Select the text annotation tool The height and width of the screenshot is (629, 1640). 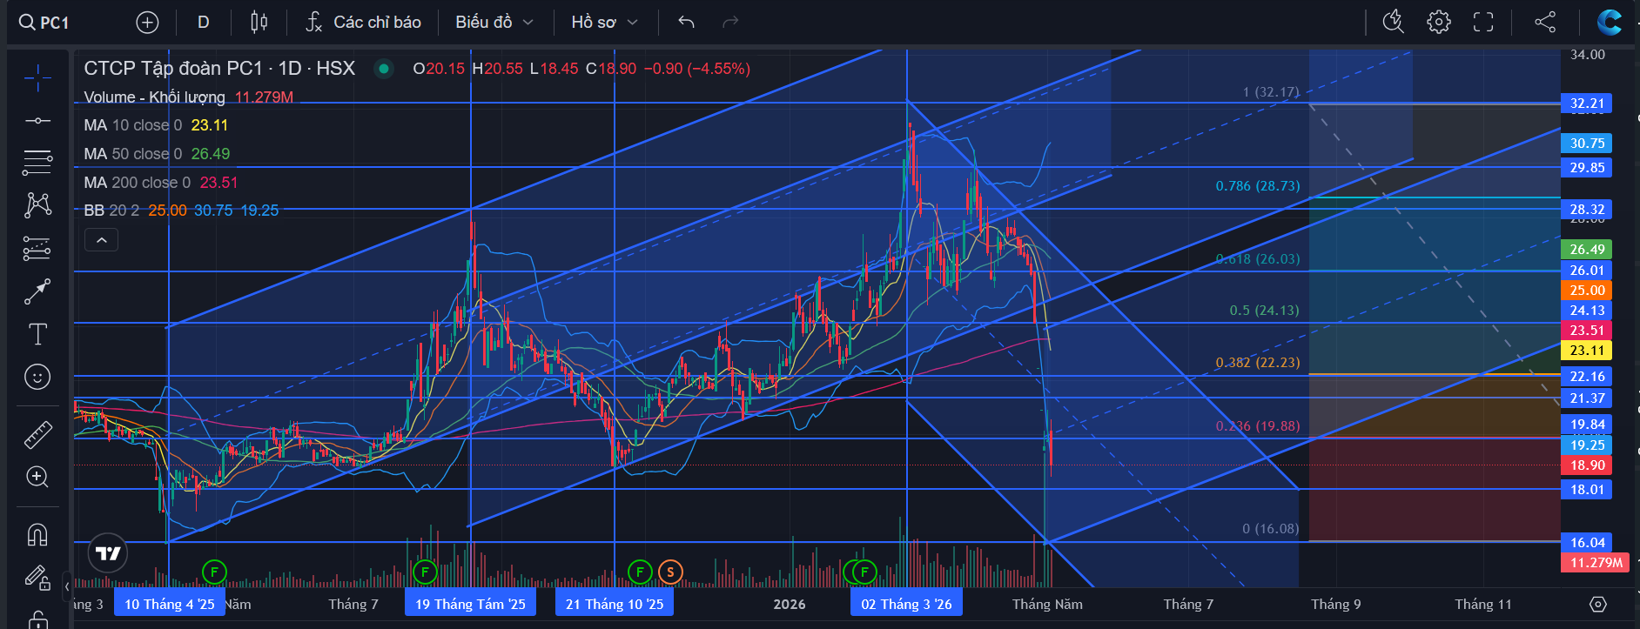click(37, 334)
